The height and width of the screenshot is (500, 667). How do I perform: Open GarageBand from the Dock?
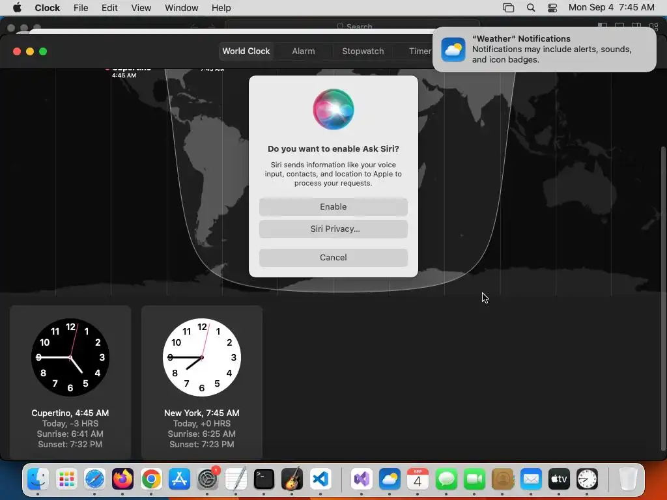[x=292, y=479]
